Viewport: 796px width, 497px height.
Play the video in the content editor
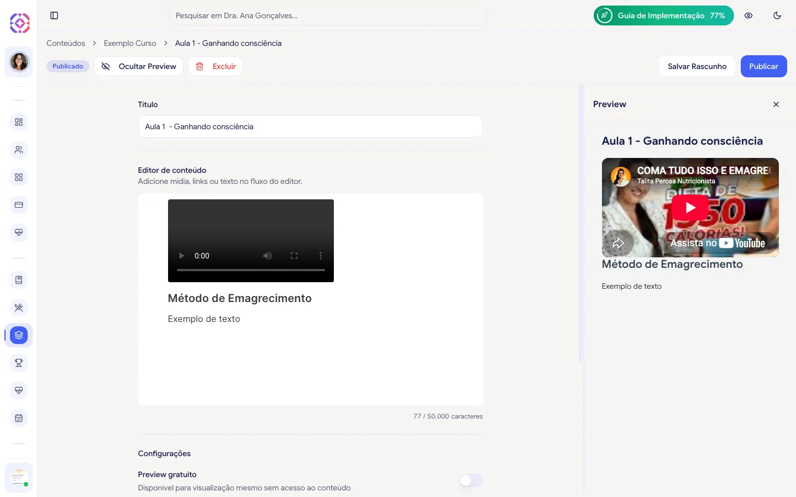coord(181,256)
